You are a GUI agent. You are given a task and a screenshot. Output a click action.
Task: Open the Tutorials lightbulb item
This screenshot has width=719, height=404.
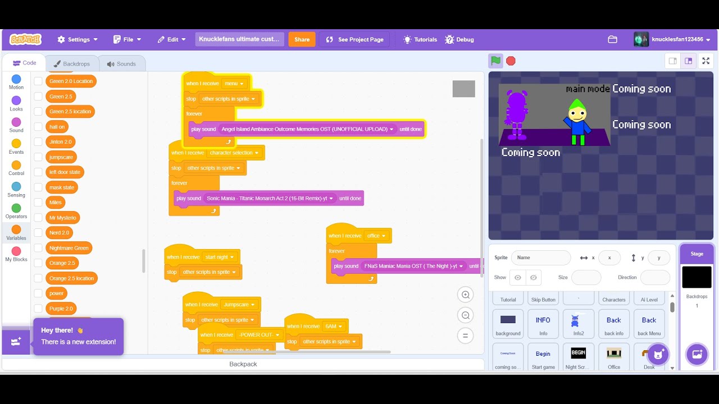(x=420, y=39)
